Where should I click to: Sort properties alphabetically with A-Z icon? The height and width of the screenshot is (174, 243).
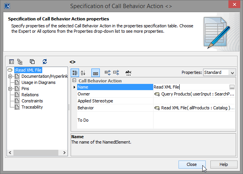(x=84, y=72)
